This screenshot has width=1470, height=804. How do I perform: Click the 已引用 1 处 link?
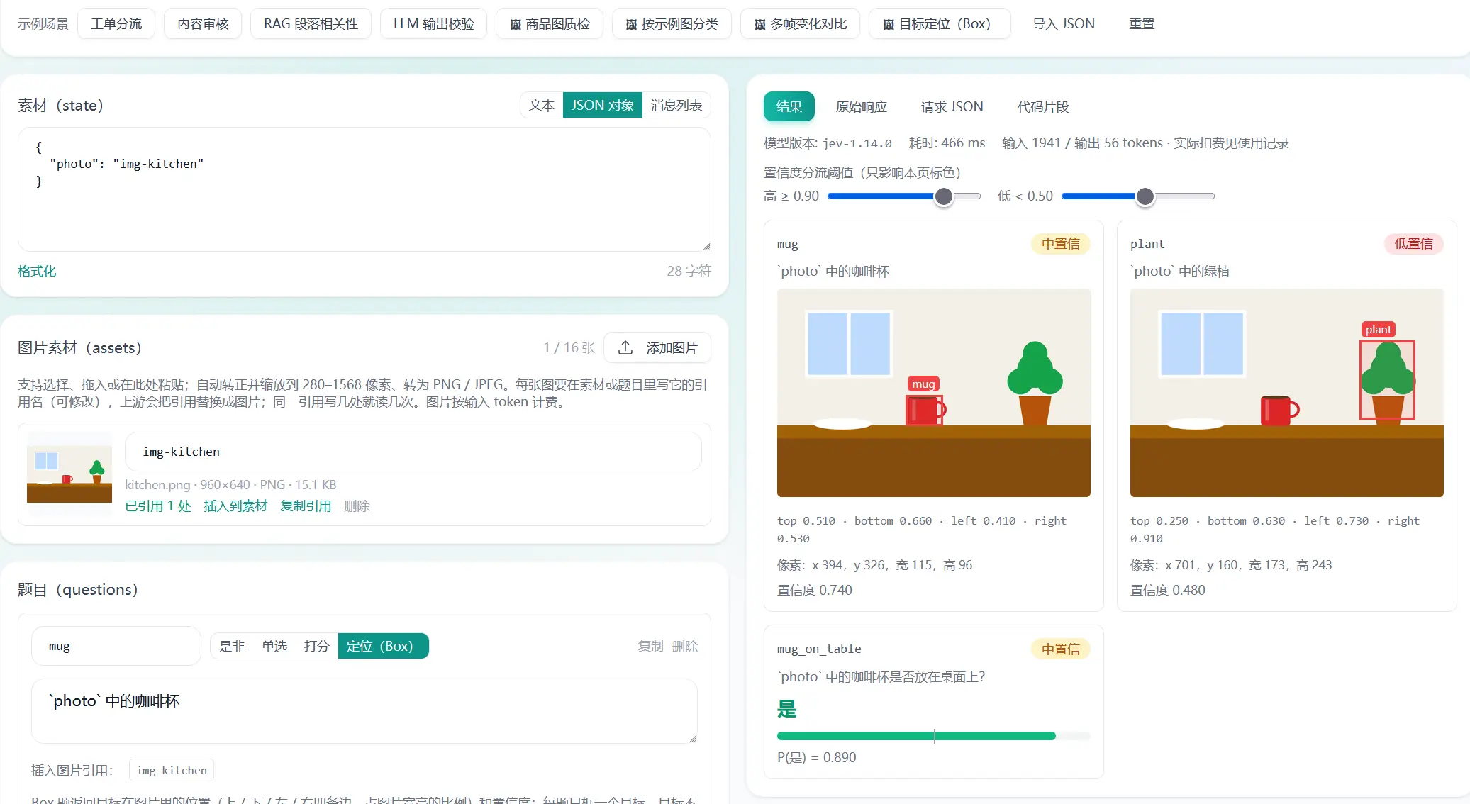(x=158, y=506)
